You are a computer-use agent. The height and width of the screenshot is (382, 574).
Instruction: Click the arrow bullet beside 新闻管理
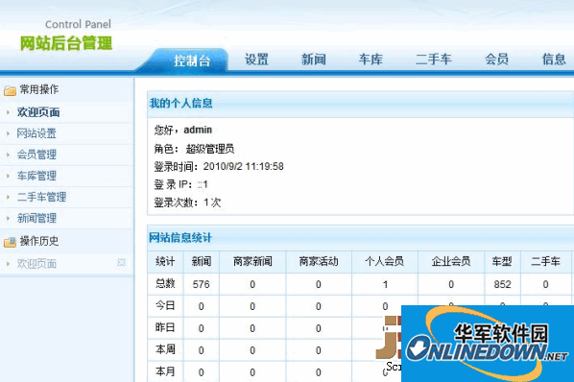tap(8, 219)
